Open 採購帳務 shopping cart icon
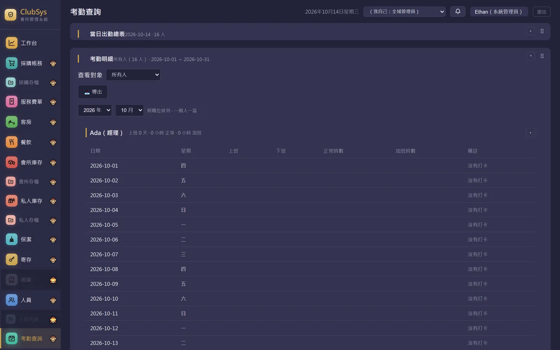Screen dimensions: 560x350 coord(12,63)
